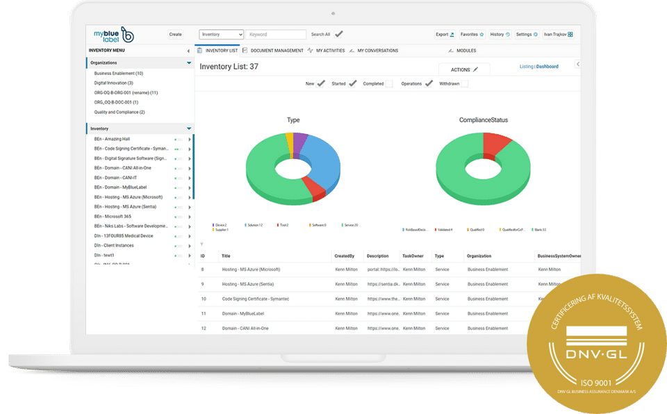The width and height of the screenshot is (667, 414).
Task: Click the Document Management tab icon
Action: pos(245,51)
